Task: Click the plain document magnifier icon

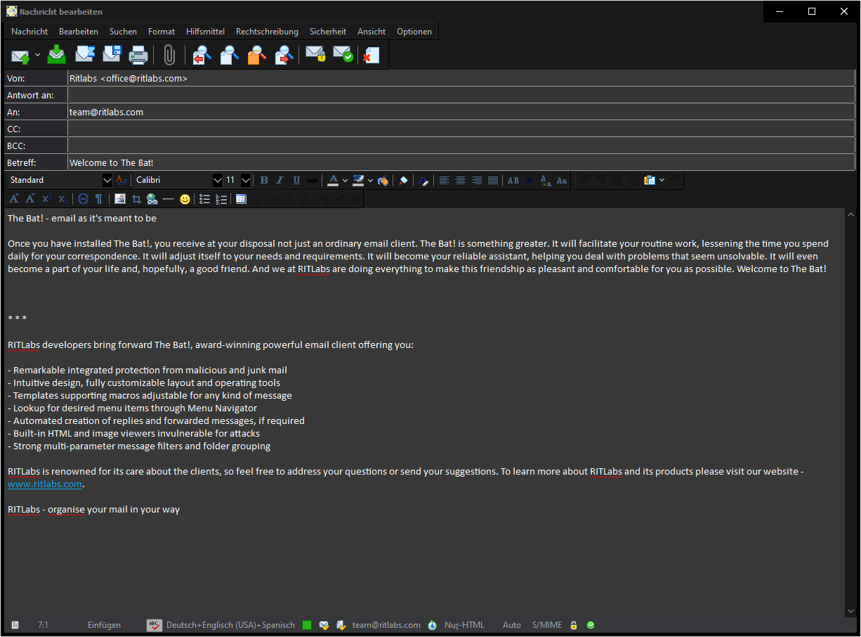Action: (229, 55)
